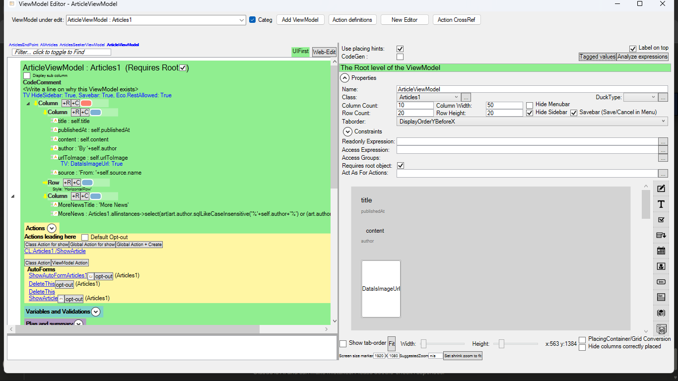The image size is (678, 381).
Task: Click the Add ViewModel button
Action: tap(300, 20)
